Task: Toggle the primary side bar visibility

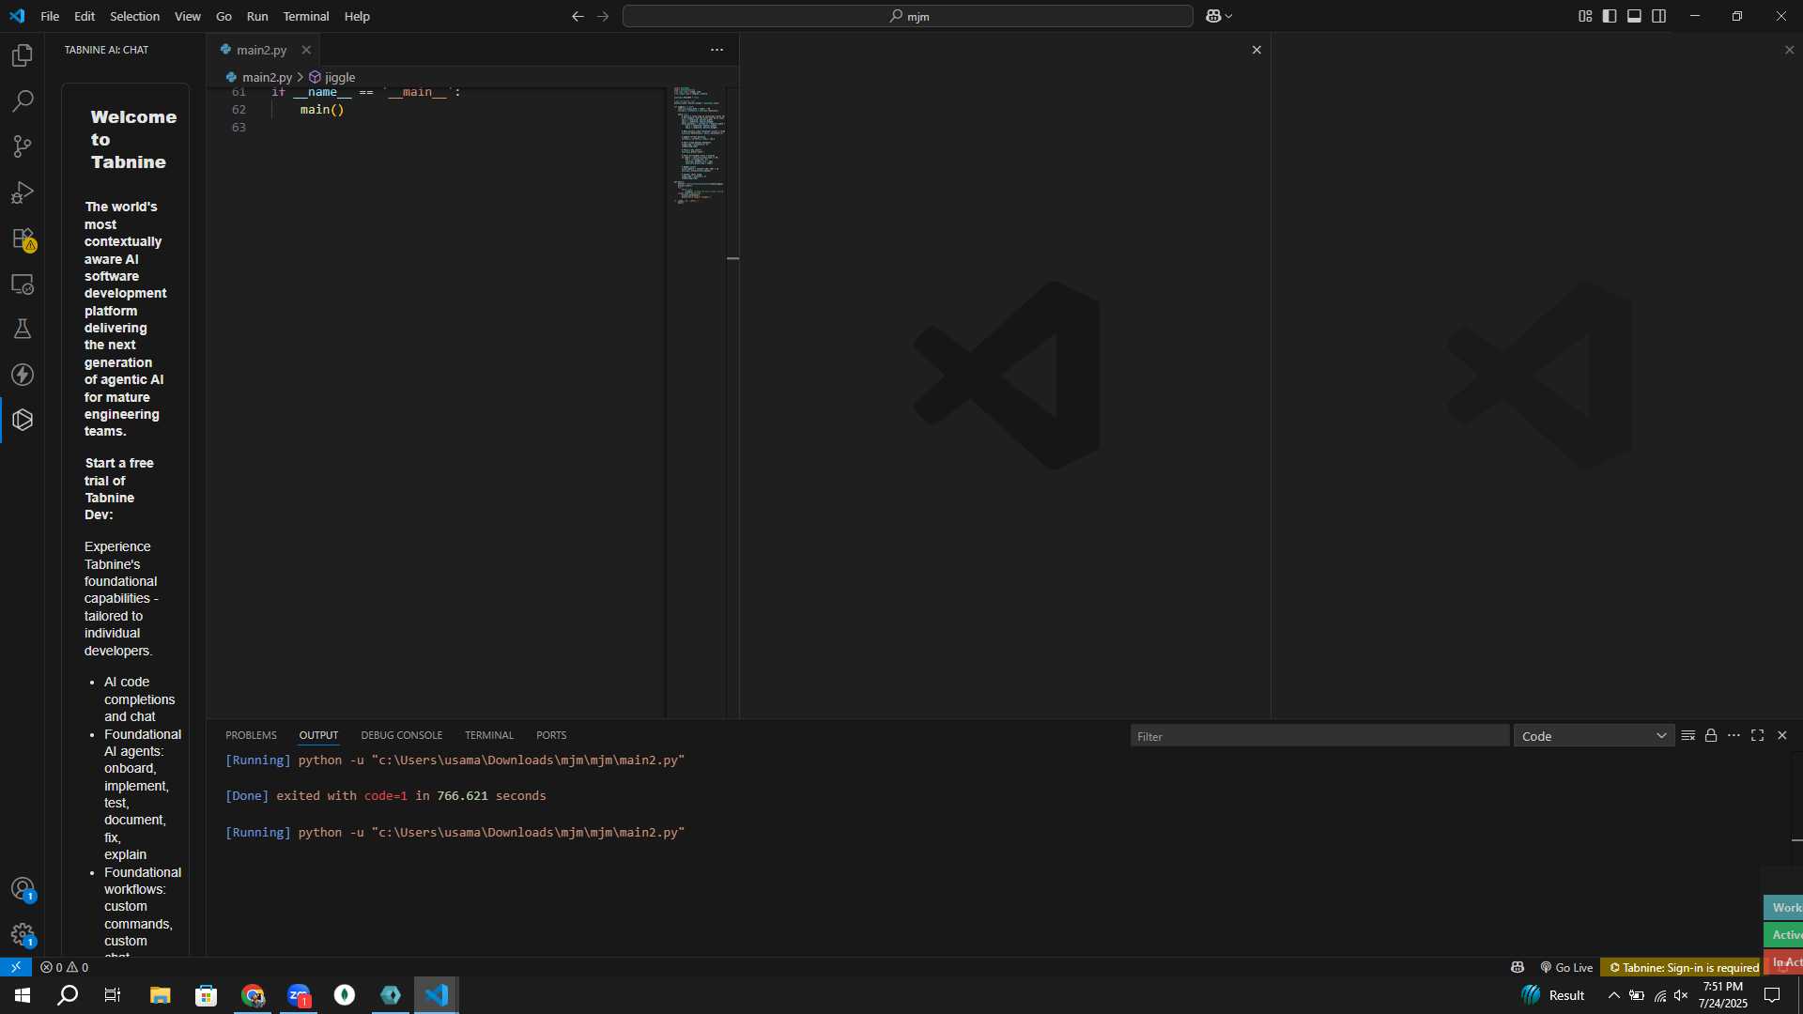Action: (x=1610, y=16)
